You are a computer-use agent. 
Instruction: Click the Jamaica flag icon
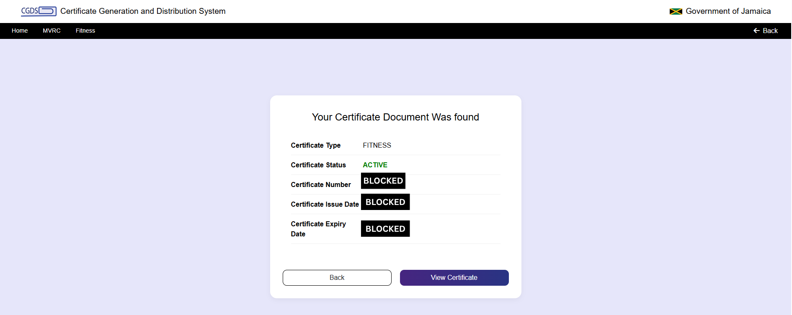tap(676, 11)
